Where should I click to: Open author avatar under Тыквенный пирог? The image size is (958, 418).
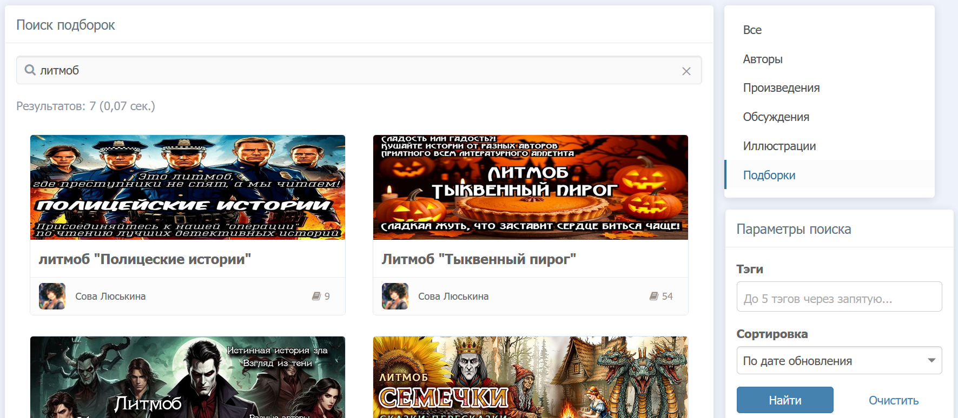395,296
